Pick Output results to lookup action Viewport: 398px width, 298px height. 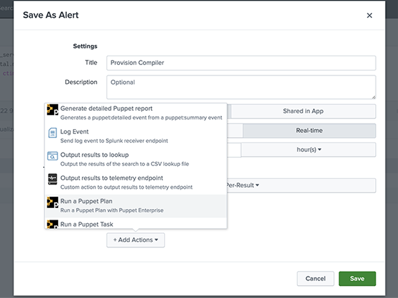136,159
